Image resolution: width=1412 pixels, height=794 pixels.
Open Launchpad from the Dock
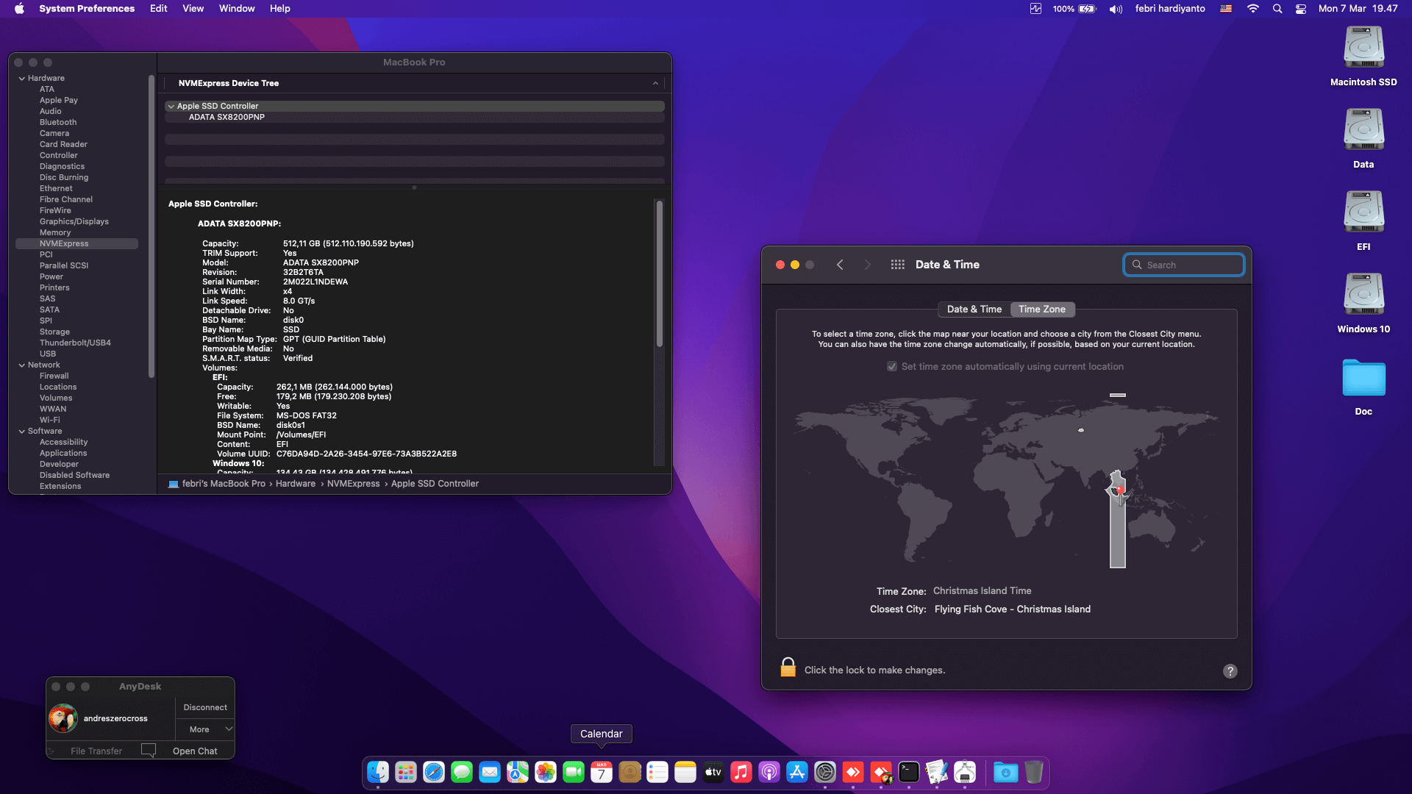pos(406,772)
